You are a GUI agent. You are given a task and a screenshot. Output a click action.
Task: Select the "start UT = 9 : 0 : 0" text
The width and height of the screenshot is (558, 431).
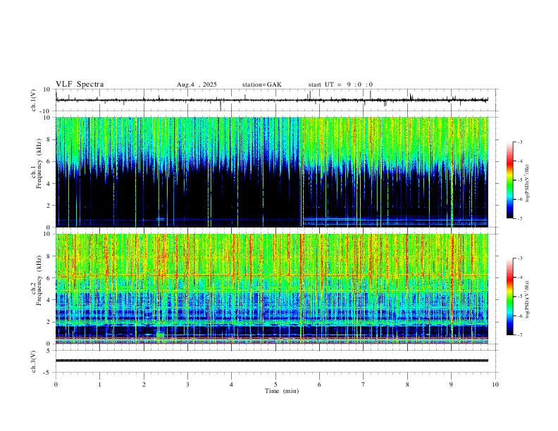tap(340, 85)
